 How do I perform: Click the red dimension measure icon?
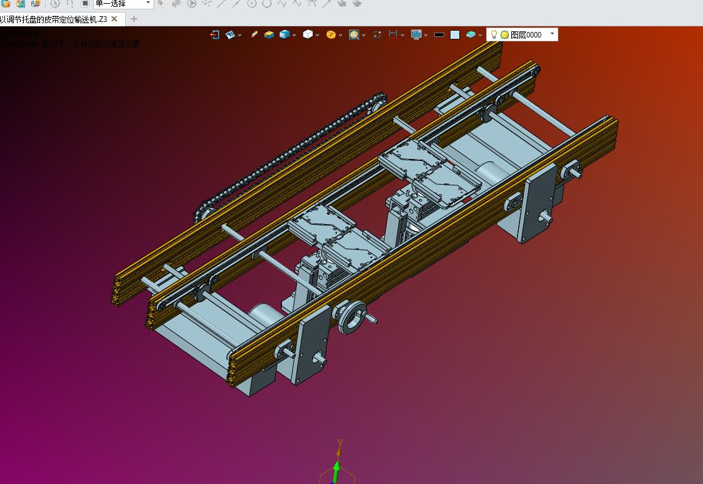pos(393,34)
